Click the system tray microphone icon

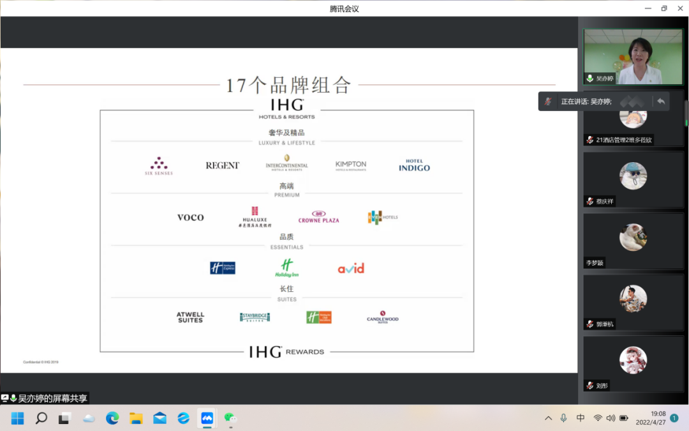tap(563, 418)
